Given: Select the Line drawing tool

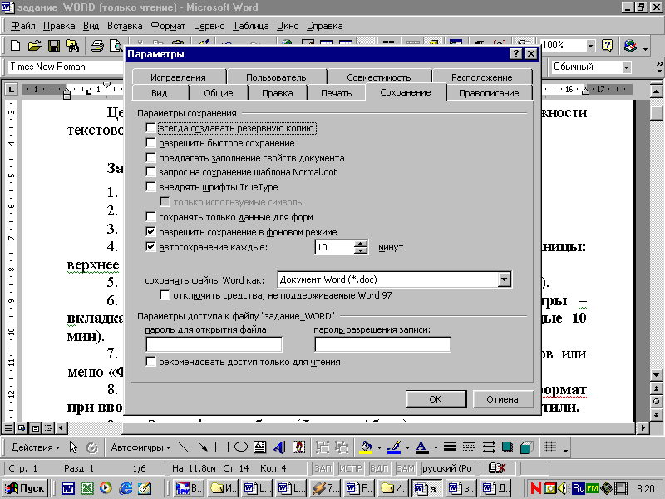Looking at the screenshot, I should coord(183,447).
